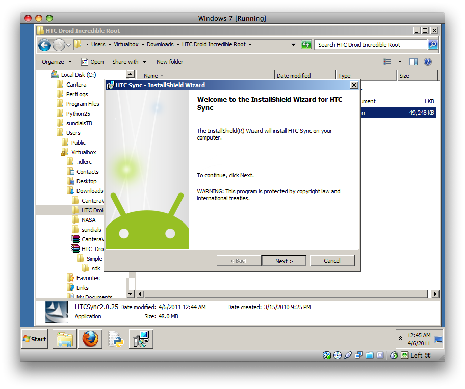Click the green keyboard capture arrow icon
The width and height of the screenshot is (465, 389).
pyautogui.click(x=404, y=355)
